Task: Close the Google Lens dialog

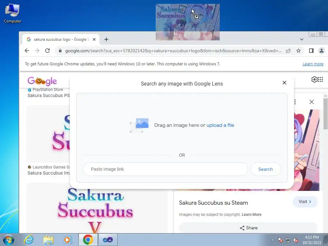Action: pyautogui.click(x=284, y=83)
